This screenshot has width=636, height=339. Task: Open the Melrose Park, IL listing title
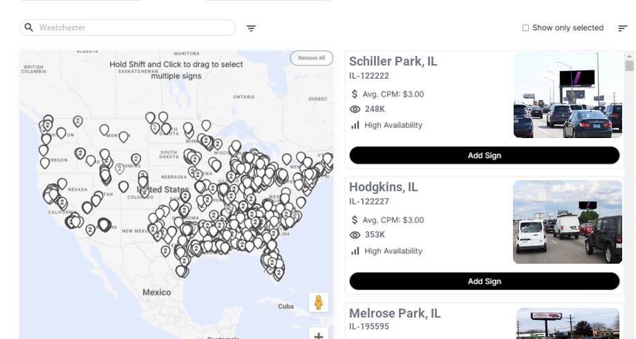tap(395, 313)
